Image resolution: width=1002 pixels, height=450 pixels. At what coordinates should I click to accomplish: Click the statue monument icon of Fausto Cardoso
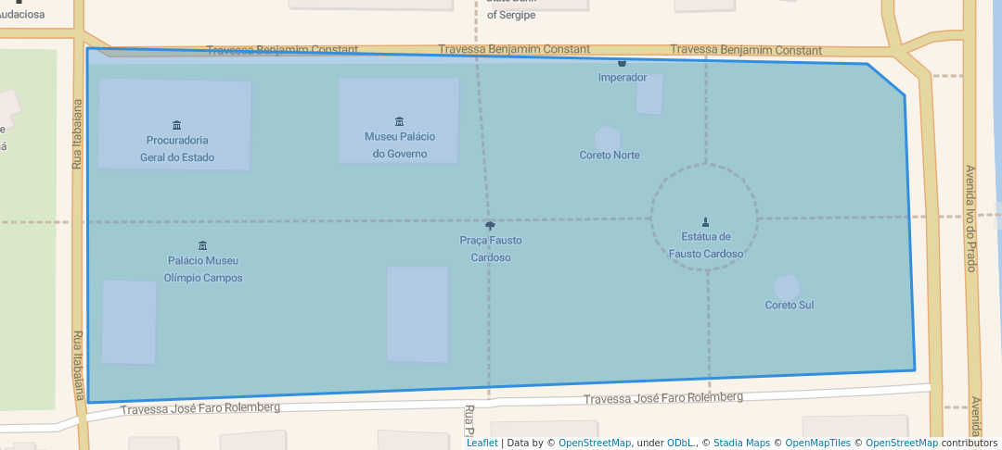pyautogui.click(x=705, y=222)
